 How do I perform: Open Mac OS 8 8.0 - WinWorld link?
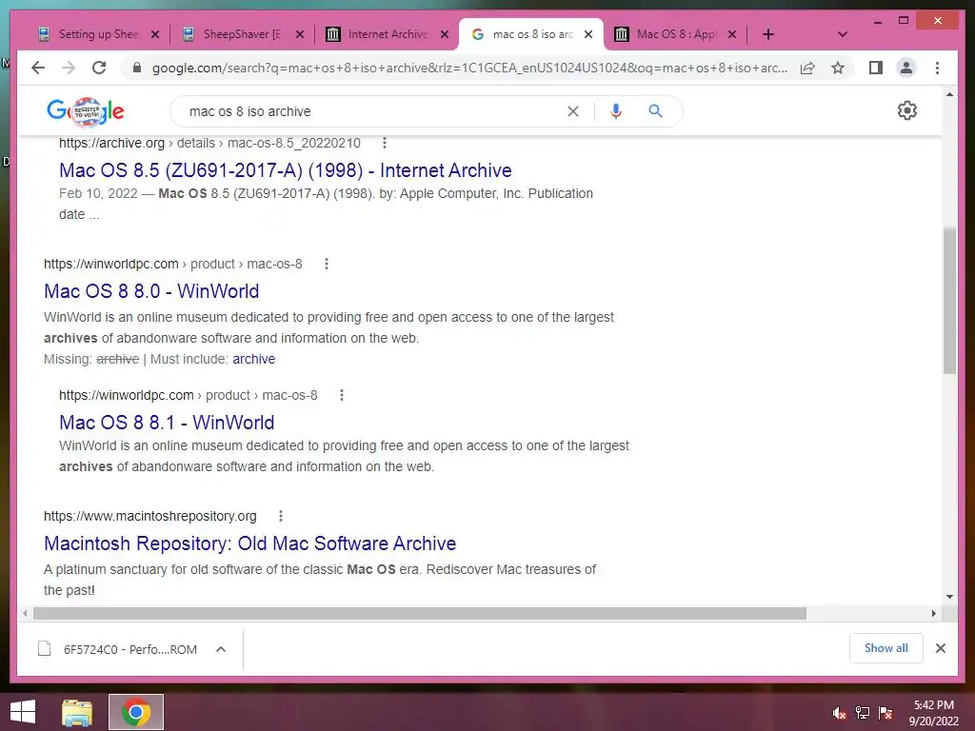tap(151, 291)
